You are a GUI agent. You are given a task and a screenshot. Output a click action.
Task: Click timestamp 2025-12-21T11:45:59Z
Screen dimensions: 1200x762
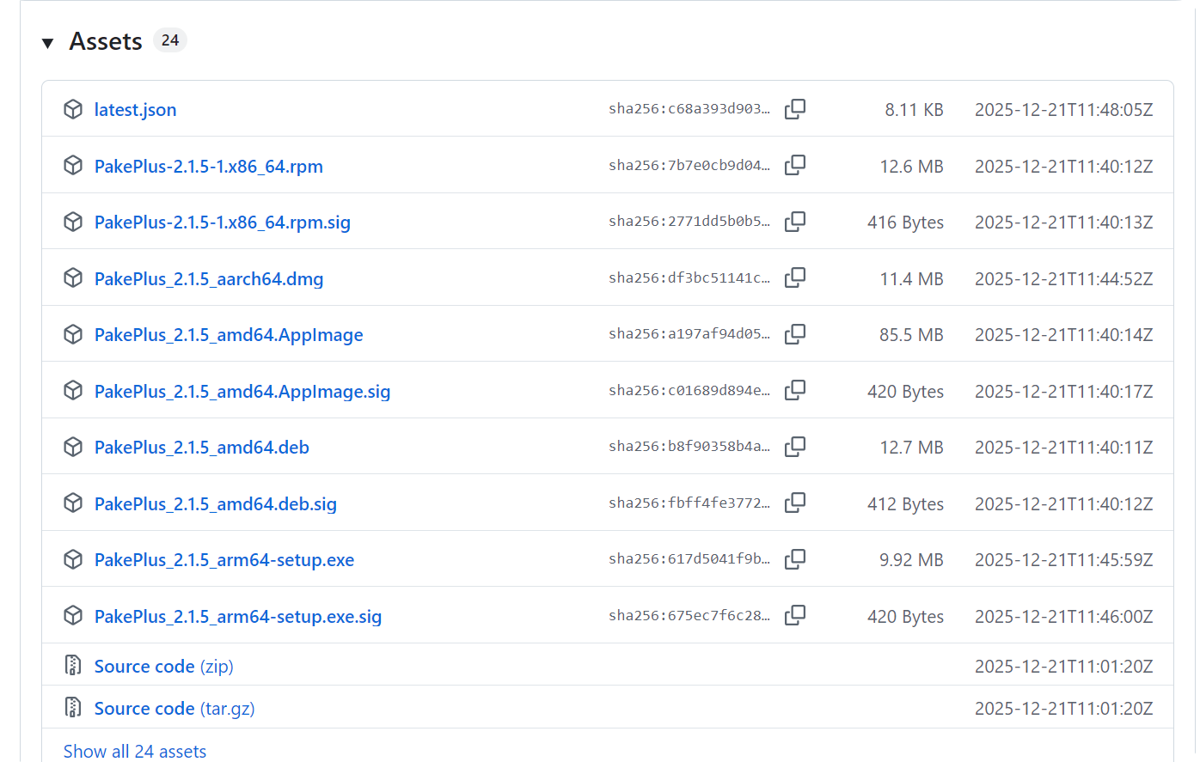pyautogui.click(x=1064, y=560)
